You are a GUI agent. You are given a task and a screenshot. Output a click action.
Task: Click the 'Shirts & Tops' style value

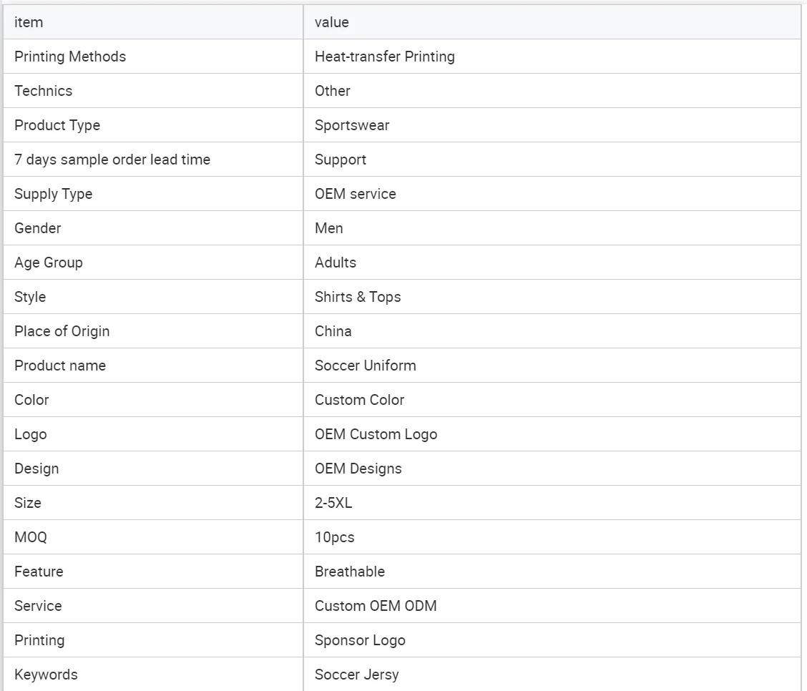pos(358,297)
